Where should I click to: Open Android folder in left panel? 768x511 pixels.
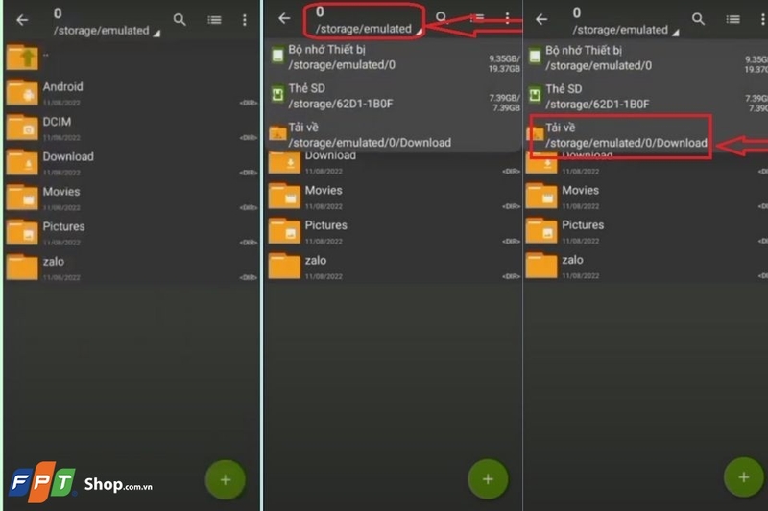132,92
